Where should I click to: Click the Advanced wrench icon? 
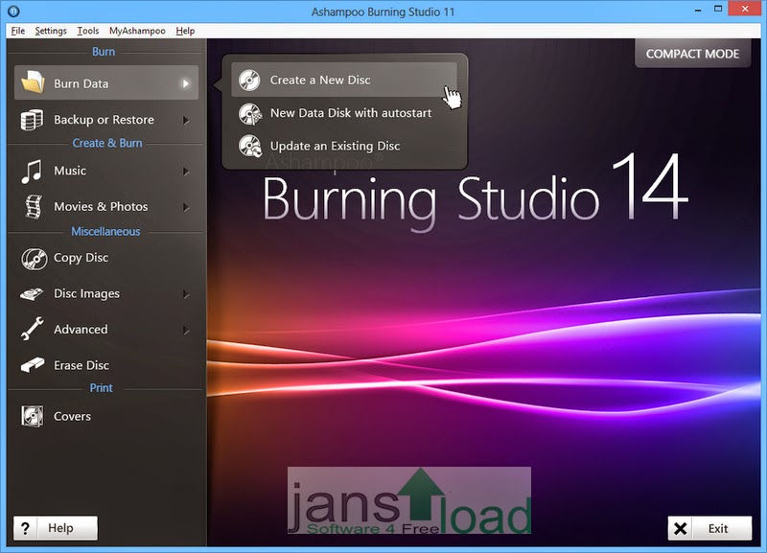coord(33,329)
